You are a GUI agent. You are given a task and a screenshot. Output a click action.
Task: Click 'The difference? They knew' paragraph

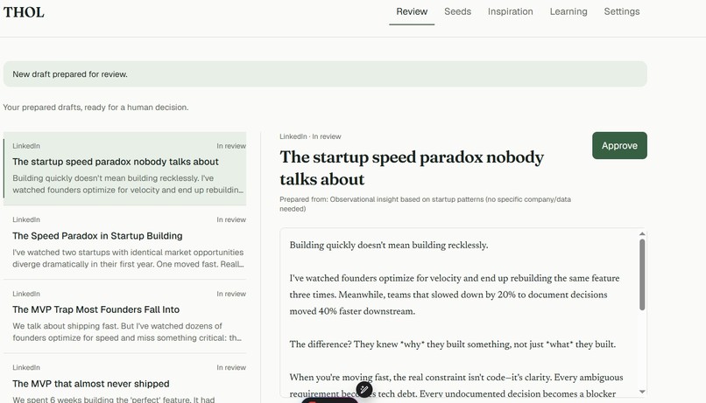click(453, 344)
